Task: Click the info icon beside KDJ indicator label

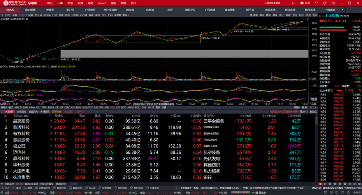Action: pyautogui.click(x=2, y=95)
